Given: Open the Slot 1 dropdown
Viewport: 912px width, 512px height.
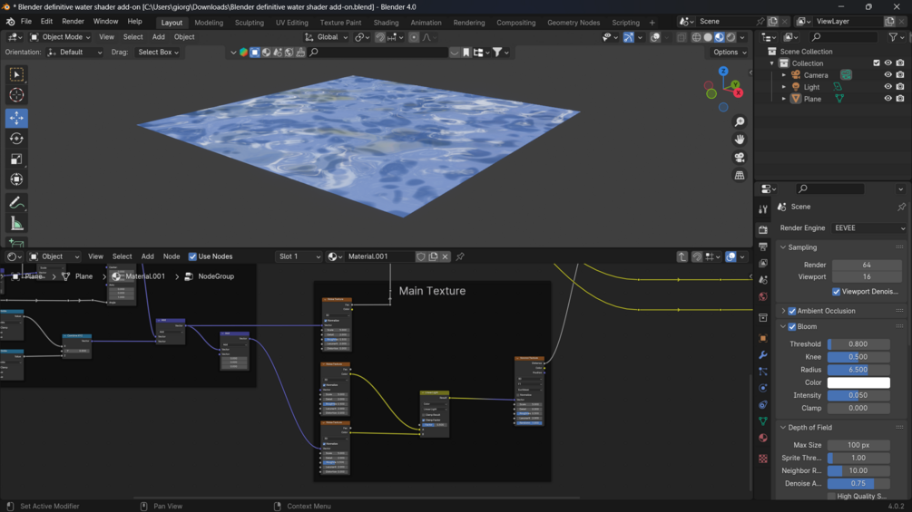Looking at the screenshot, I should coord(299,256).
